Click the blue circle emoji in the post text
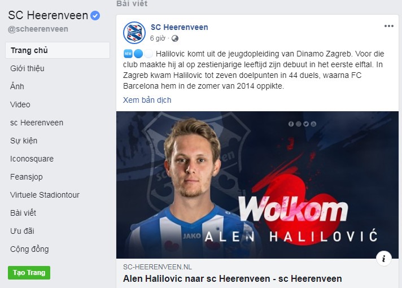The image size is (402, 288). (x=138, y=54)
